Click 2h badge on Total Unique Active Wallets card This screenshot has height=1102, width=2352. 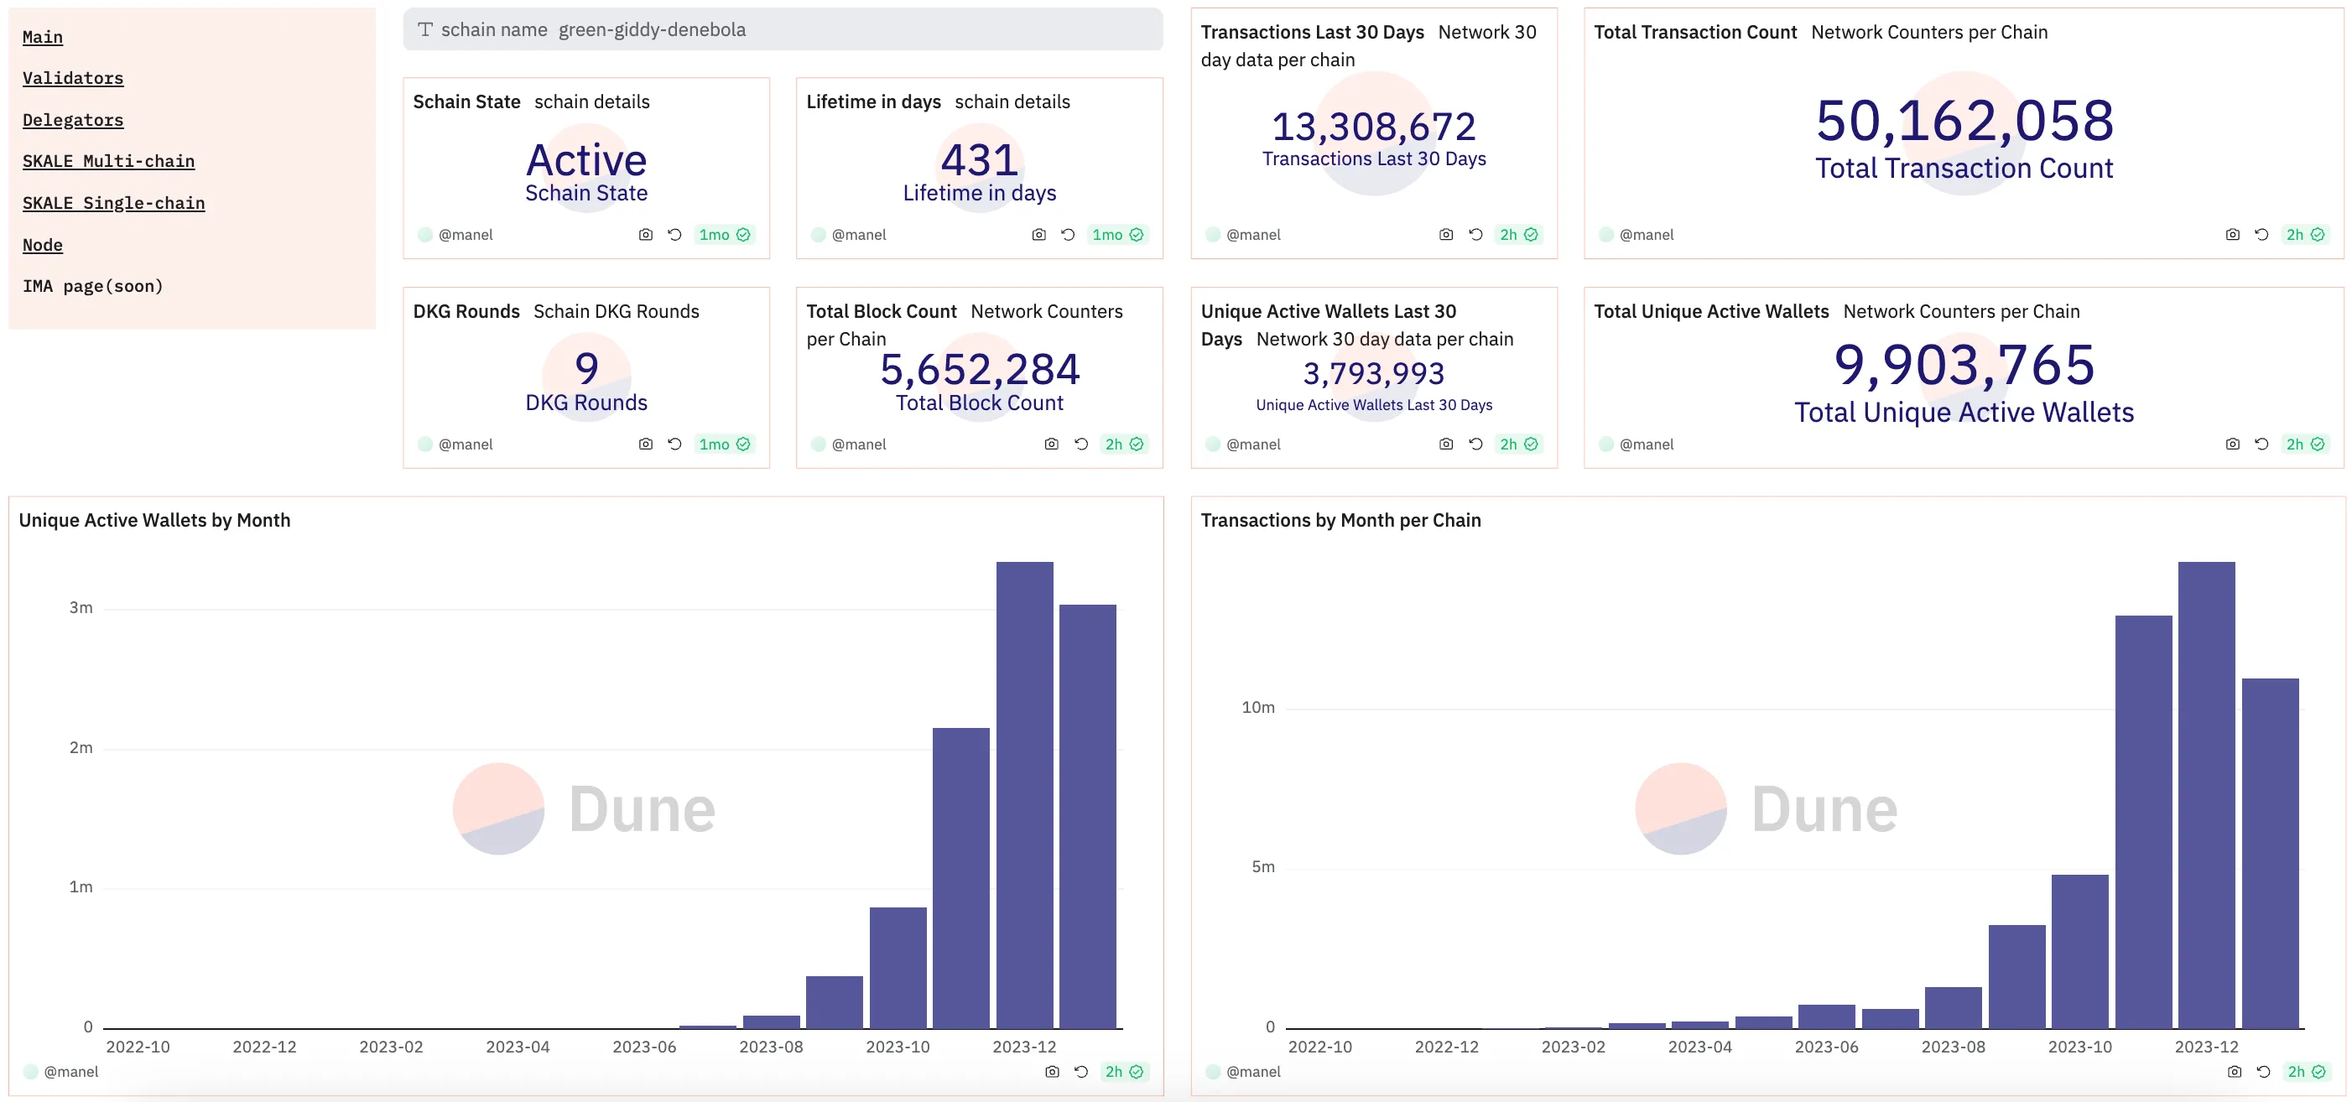coord(2304,444)
